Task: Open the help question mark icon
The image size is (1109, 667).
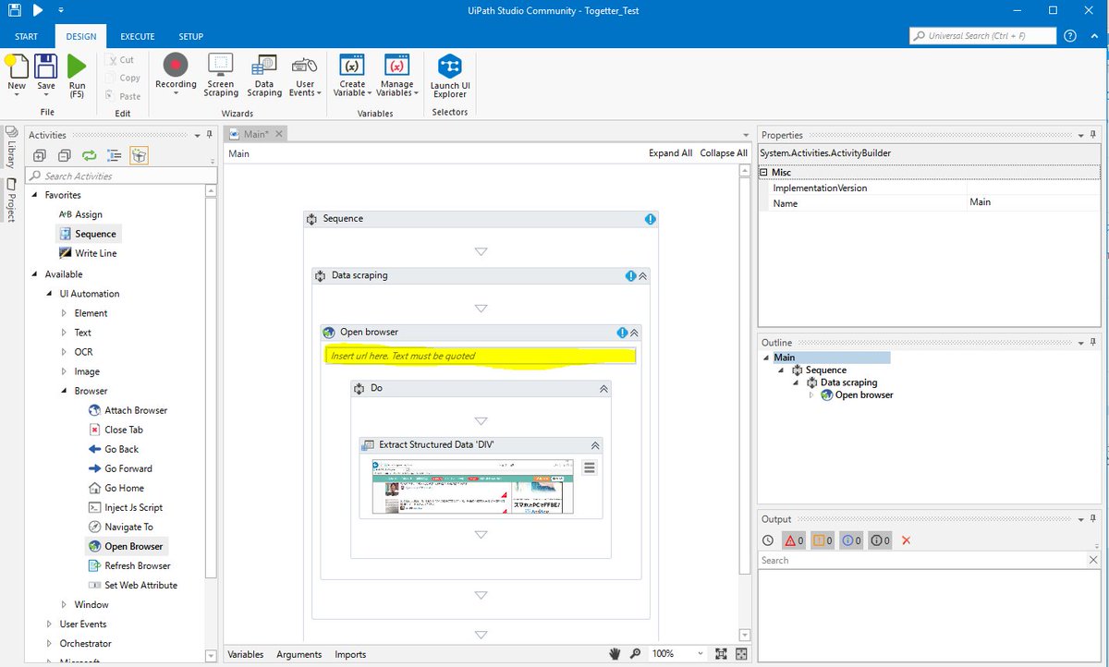Action: [1070, 36]
